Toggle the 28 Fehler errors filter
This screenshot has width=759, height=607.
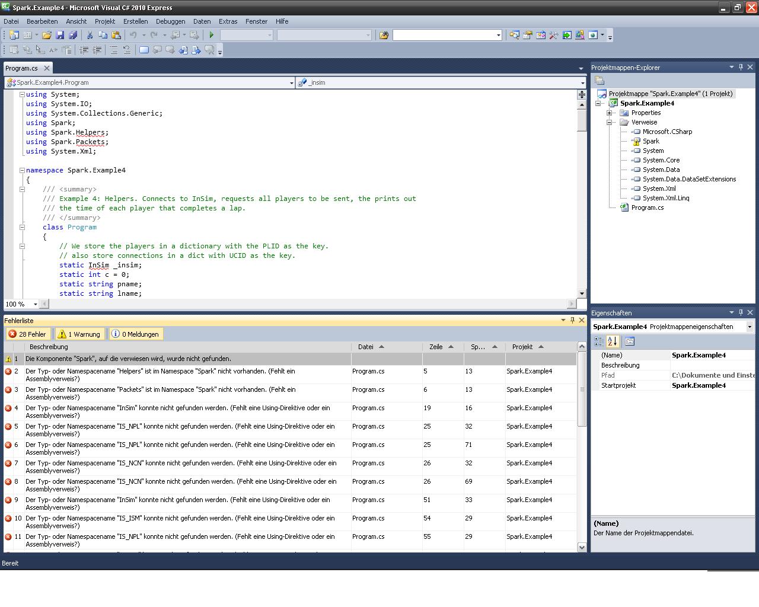coord(27,334)
